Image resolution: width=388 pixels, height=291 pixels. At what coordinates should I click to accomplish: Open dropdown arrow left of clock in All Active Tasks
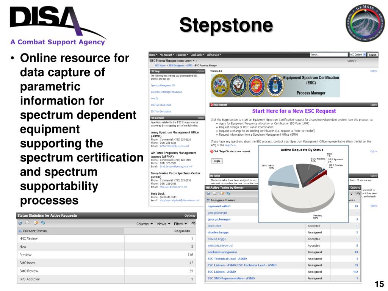(351, 194)
